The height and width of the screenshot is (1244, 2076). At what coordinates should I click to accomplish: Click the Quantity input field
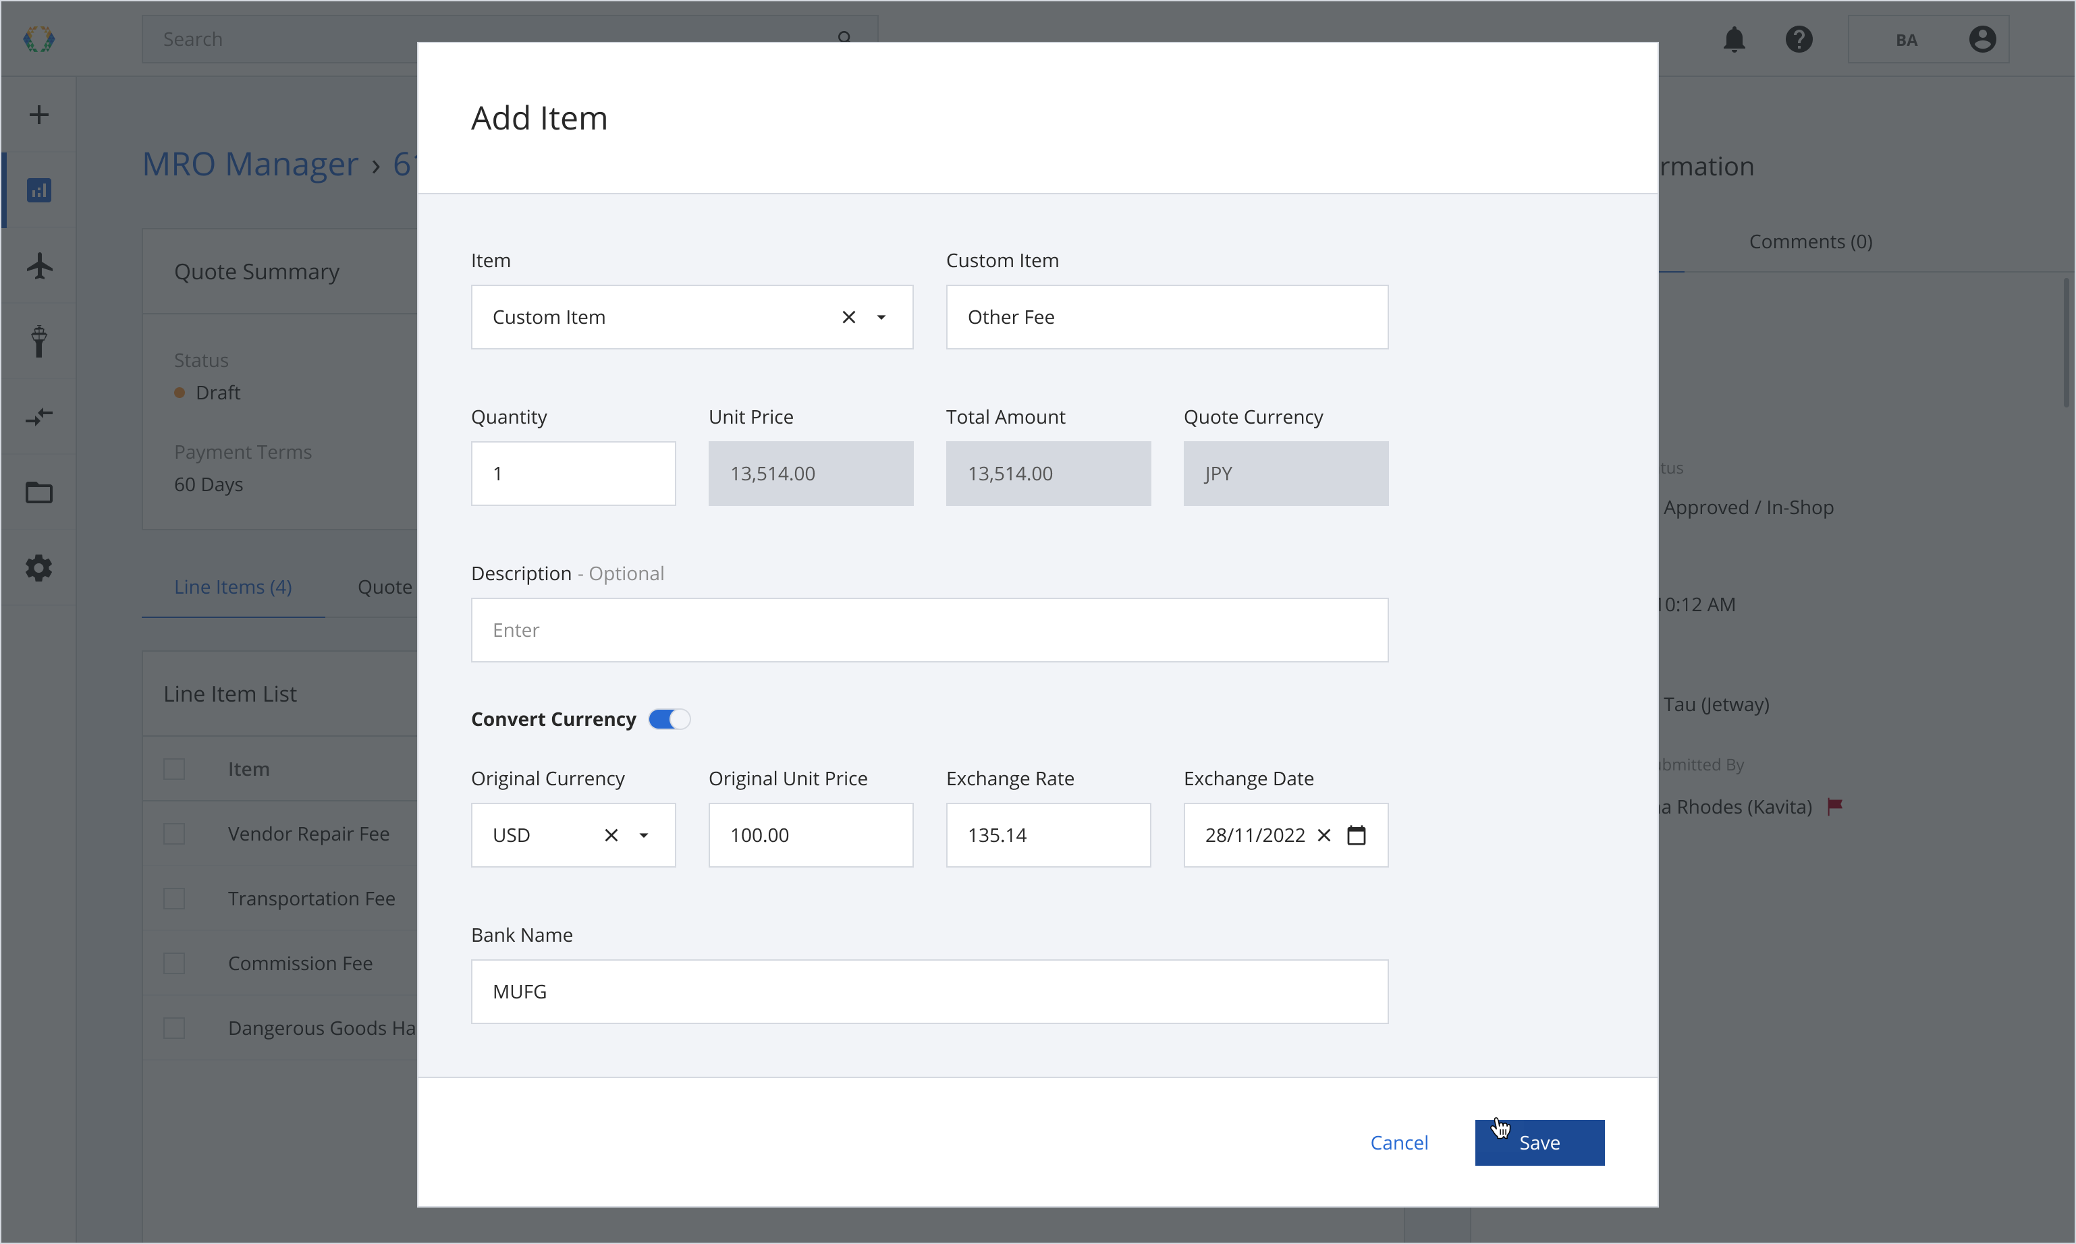tap(573, 474)
